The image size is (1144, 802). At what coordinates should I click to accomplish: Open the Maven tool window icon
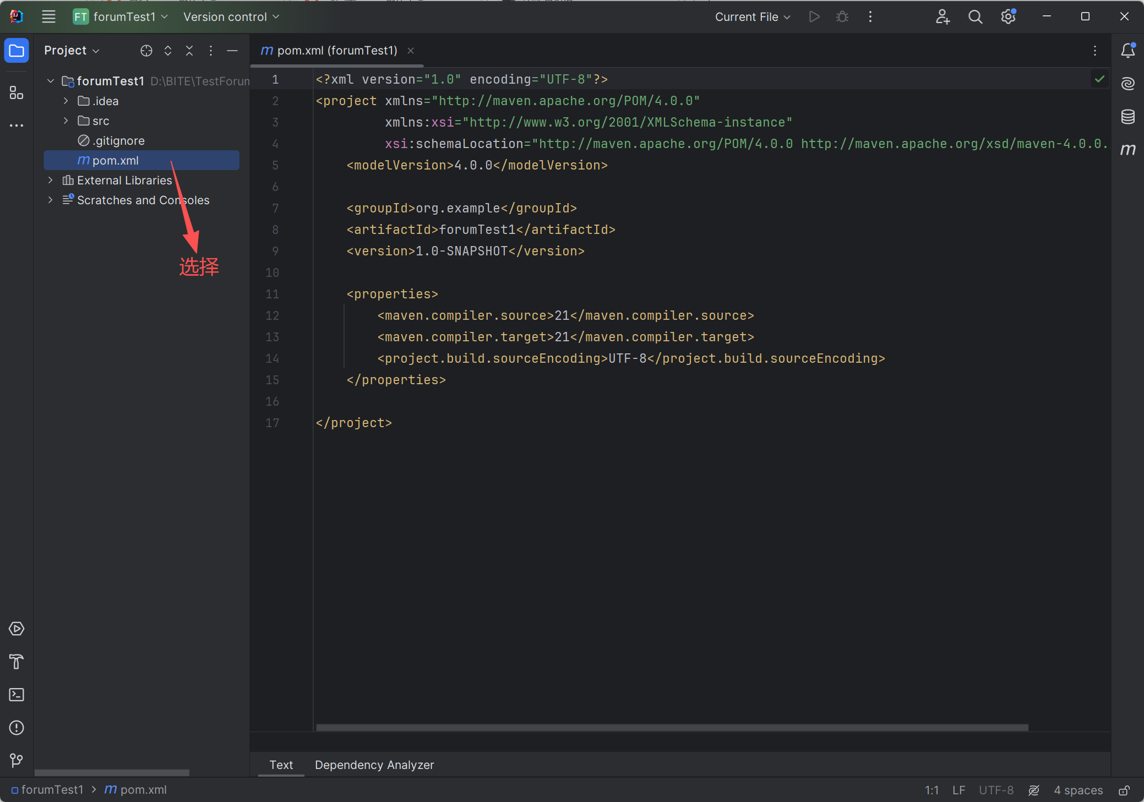pyautogui.click(x=1127, y=149)
